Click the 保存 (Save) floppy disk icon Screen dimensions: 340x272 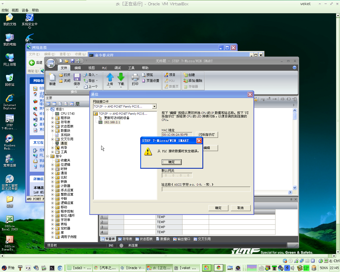click(x=77, y=77)
